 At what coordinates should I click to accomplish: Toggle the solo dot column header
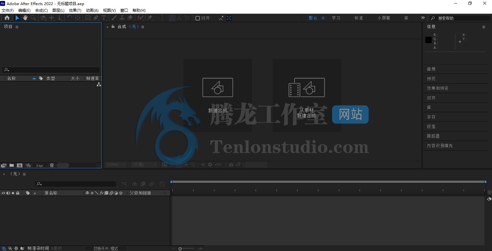click(x=13, y=193)
